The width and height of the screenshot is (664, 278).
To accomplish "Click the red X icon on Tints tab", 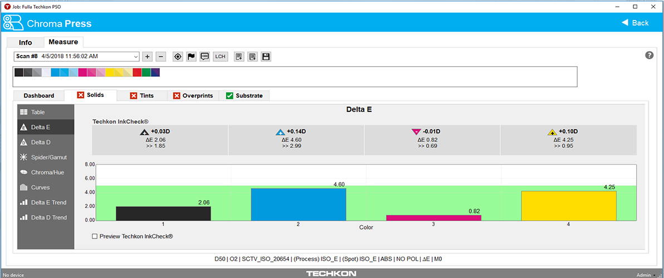I will coord(133,96).
